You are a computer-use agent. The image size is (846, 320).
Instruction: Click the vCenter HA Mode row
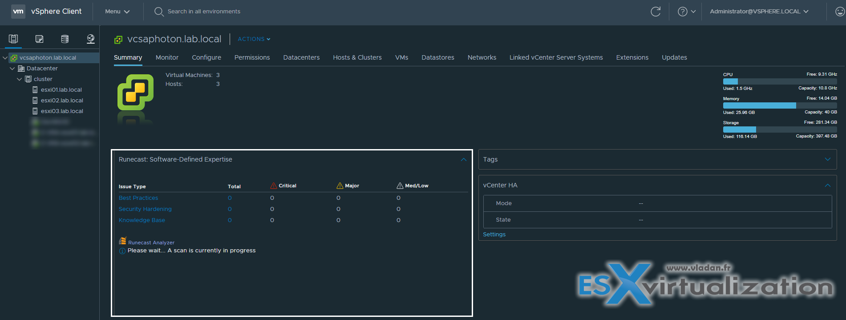point(657,203)
